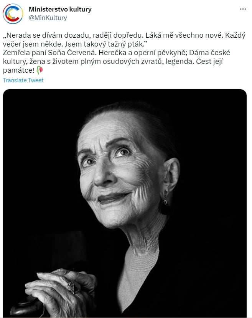This screenshot has width=252, height=318.
Task: Click the wilted rose emoji
Action: pyautogui.click(x=40, y=70)
